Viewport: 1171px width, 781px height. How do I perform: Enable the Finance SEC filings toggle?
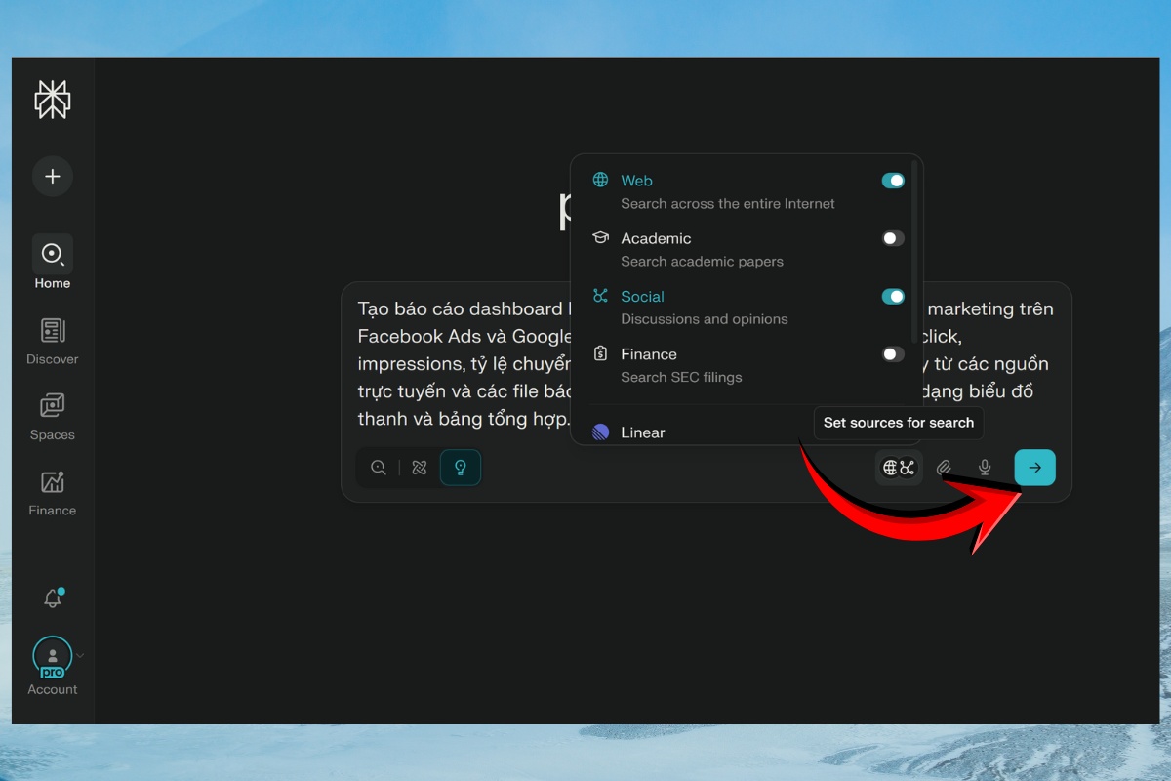pos(893,354)
